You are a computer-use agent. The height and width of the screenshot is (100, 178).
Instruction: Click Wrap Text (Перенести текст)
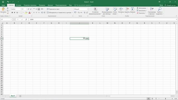pyautogui.click(x=53, y=9)
